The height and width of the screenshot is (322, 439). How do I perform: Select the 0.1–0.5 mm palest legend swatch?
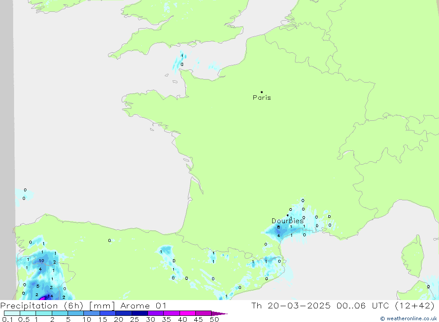12,313
